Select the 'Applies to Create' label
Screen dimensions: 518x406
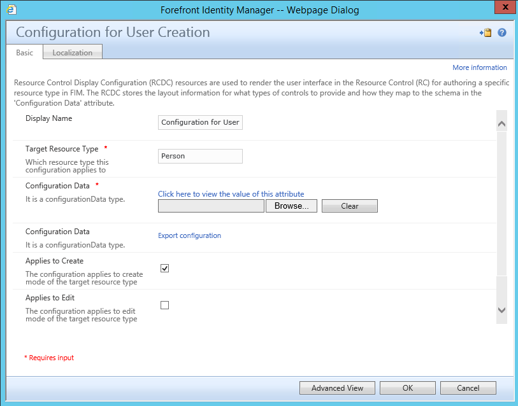click(x=55, y=261)
